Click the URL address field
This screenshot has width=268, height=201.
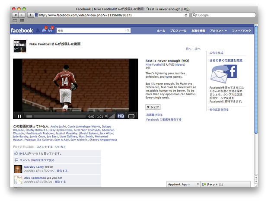[111, 15]
